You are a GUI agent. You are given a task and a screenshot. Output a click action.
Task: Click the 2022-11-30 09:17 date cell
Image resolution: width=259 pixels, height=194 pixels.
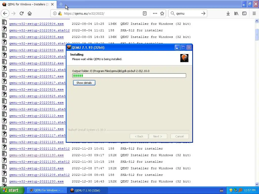(x=88, y=155)
